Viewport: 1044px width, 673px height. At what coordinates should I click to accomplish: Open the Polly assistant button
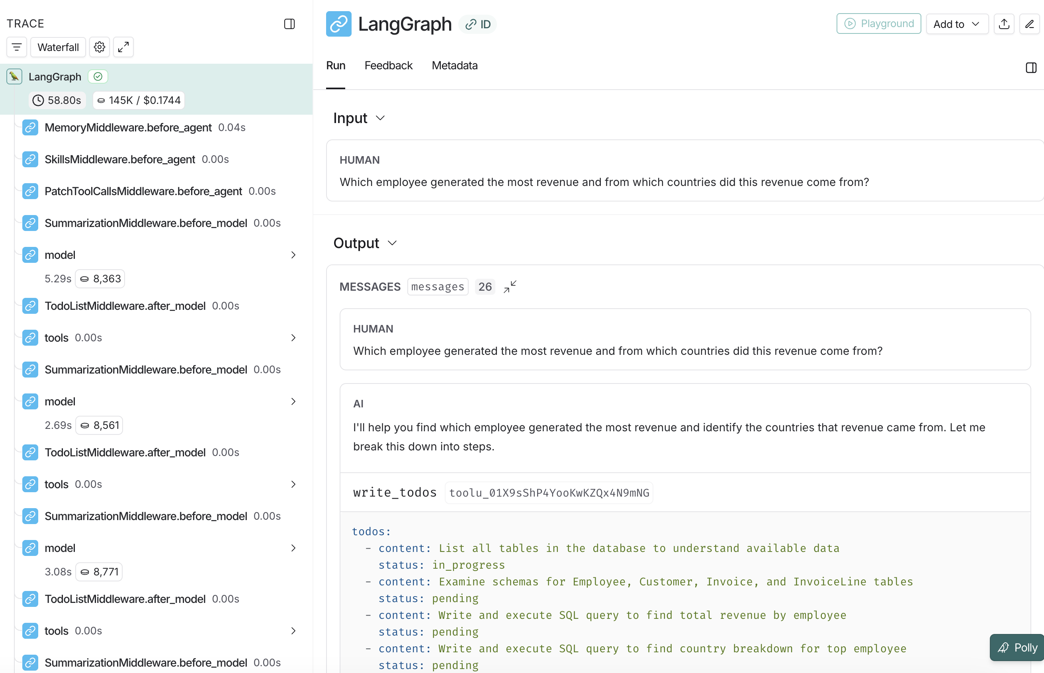coord(1017,648)
